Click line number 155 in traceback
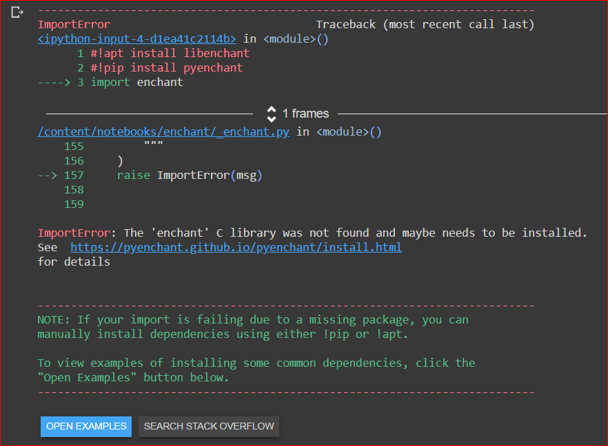608x446 pixels. [74, 147]
